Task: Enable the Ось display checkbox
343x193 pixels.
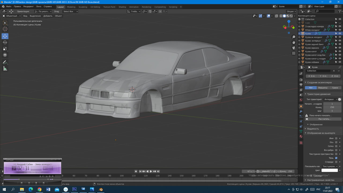Action: (x=336, y=142)
